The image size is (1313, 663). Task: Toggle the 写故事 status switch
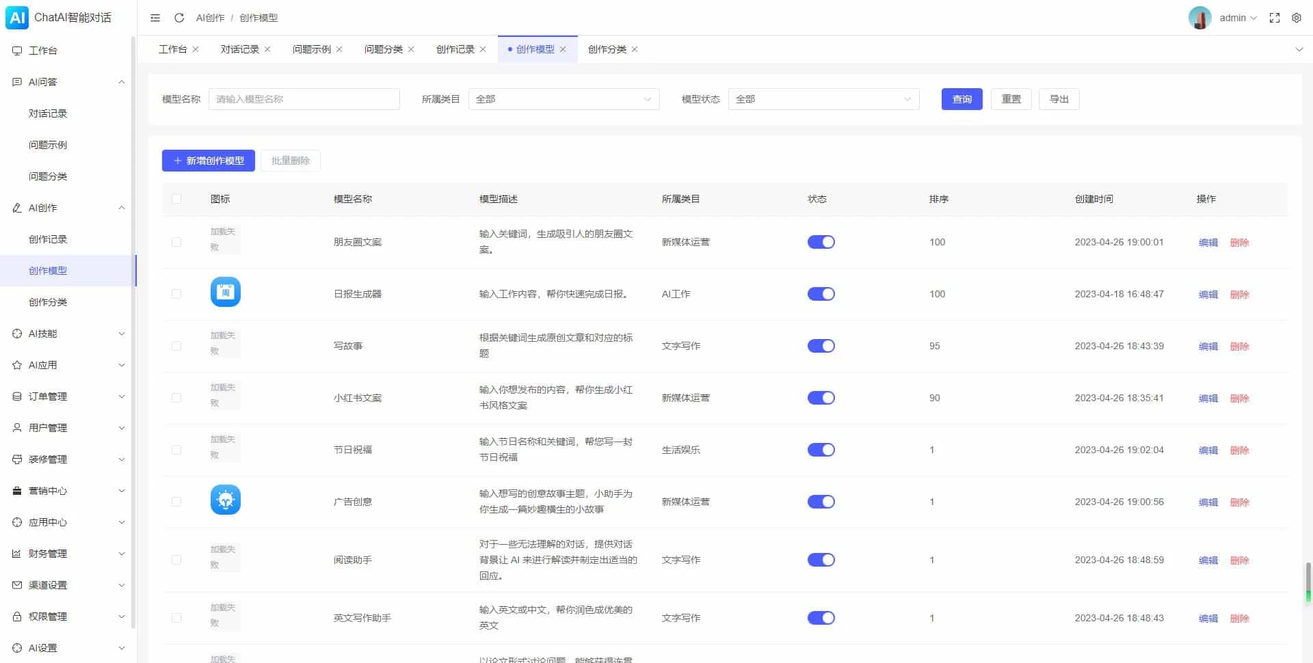pyautogui.click(x=821, y=346)
